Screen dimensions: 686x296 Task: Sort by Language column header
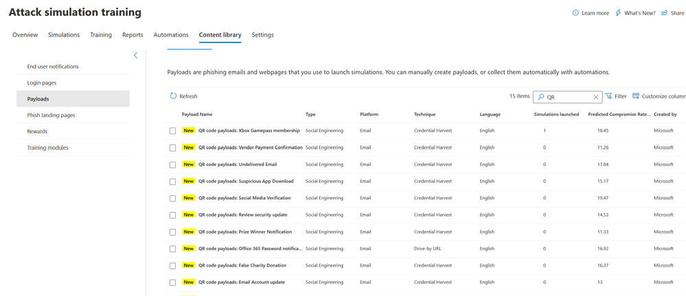coord(490,114)
